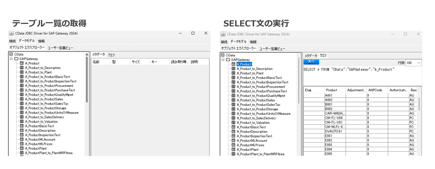Switch to メタデータ tab in right window

(311, 56)
